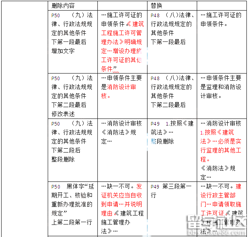Click the P50 cell containing "整段删除"
Viewport: 248px width, 237px height.
coord(72,141)
